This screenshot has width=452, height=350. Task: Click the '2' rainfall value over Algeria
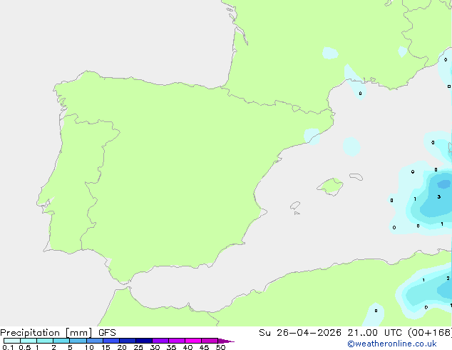[448, 279]
